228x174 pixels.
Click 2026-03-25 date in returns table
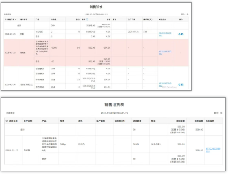pyautogui.click(x=12, y=150)
